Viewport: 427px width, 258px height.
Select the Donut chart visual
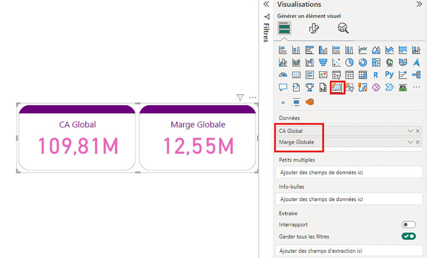click(x=363, y=63)
